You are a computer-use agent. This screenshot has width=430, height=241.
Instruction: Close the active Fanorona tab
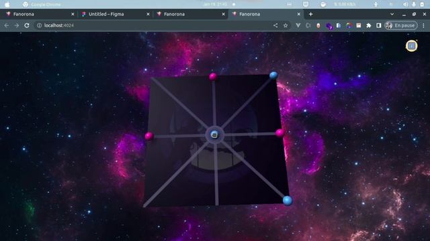(x=298, y=14)
